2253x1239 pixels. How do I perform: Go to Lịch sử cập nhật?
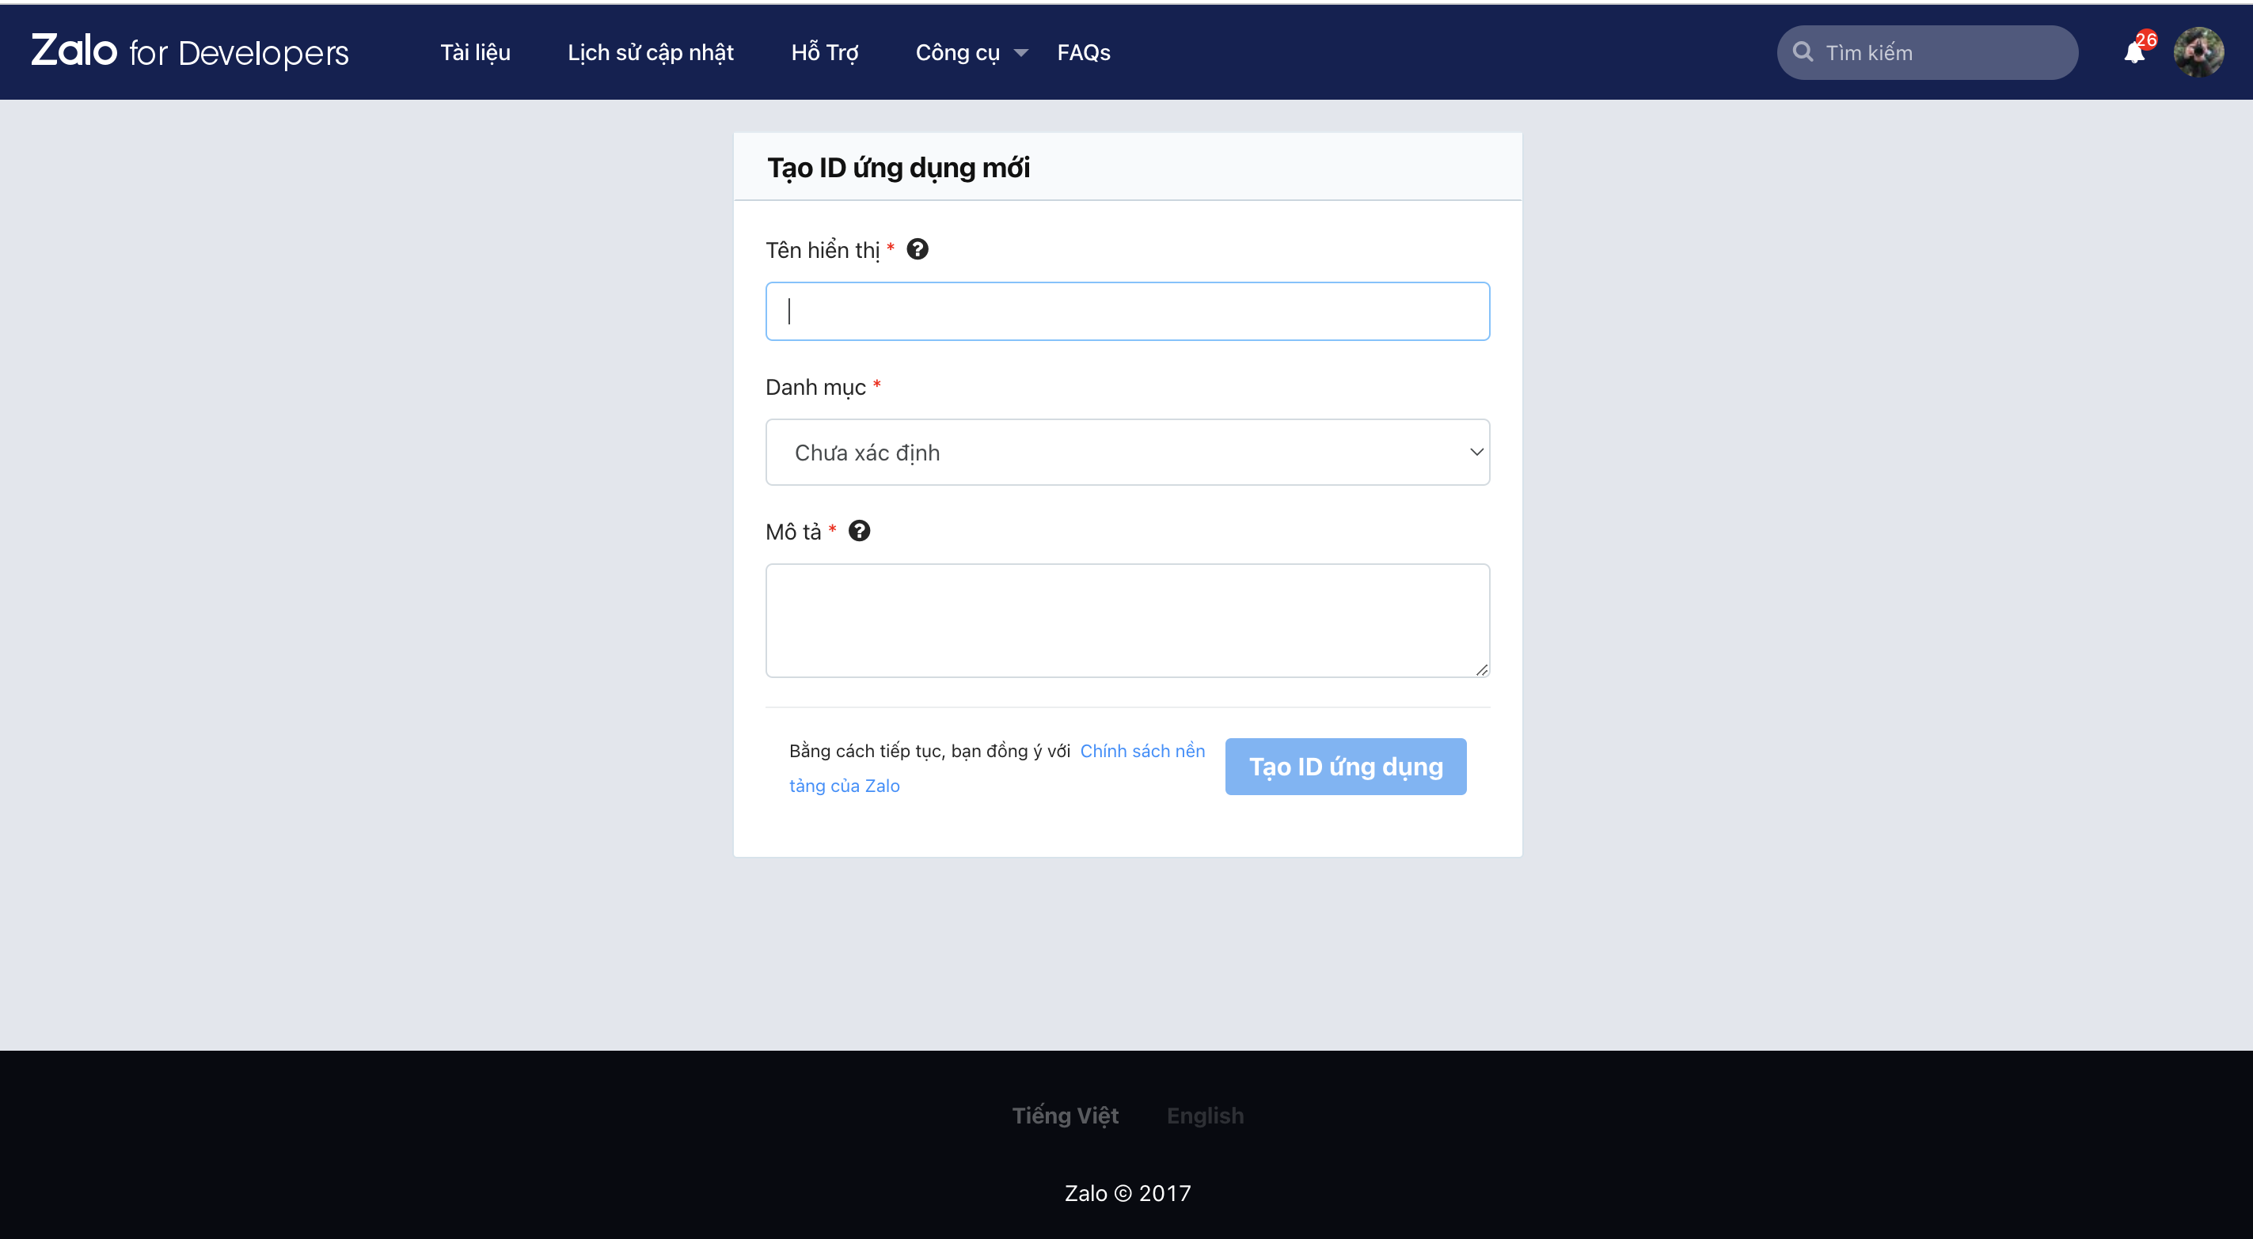pyautogui.click(x=651, y=52)
